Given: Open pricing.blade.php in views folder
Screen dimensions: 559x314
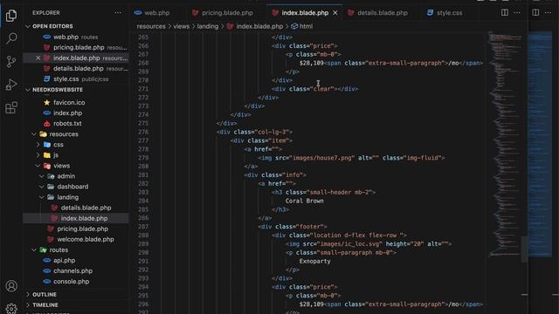Looking at the screenshot, I should coord(82,229).
